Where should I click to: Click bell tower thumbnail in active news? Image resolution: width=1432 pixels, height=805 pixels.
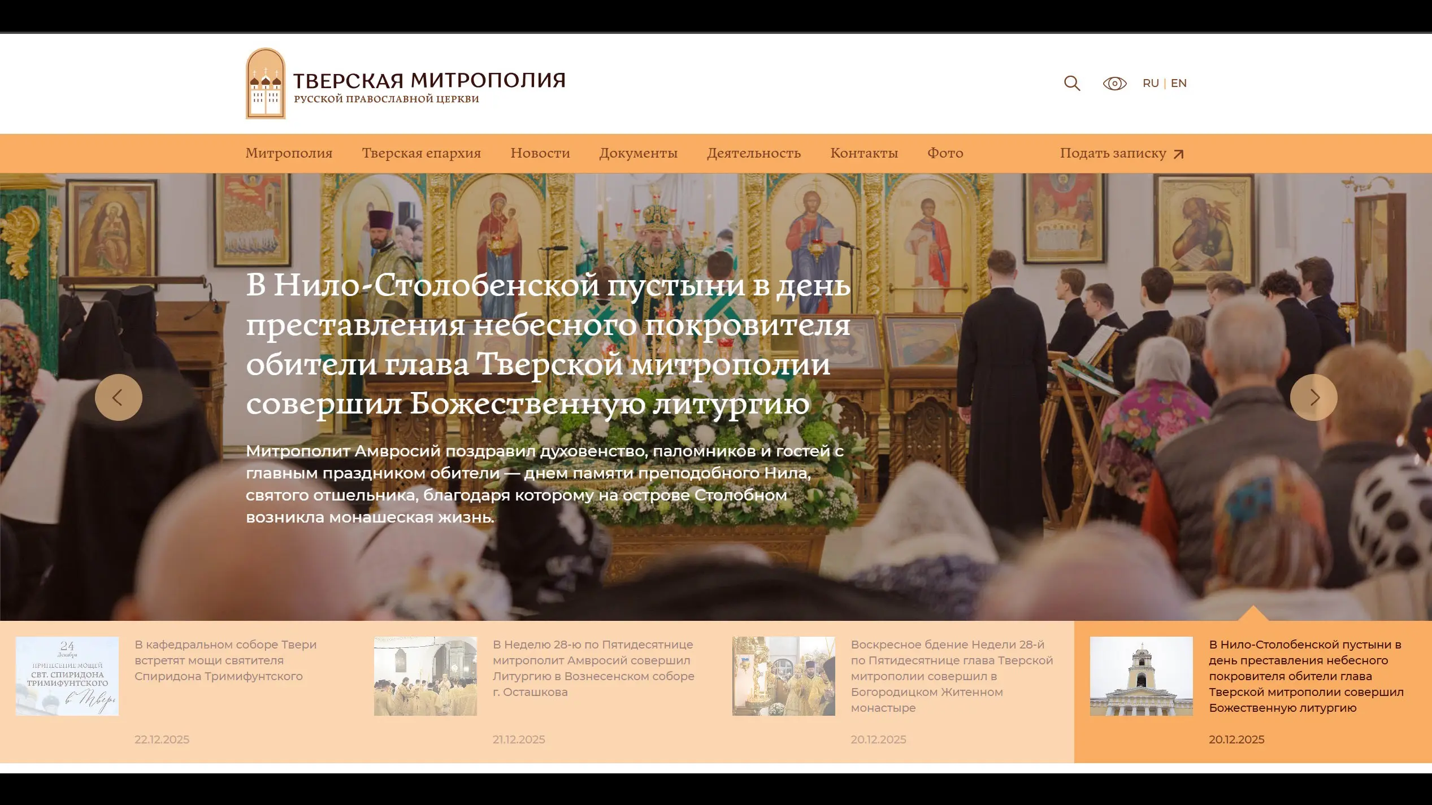1141,676
